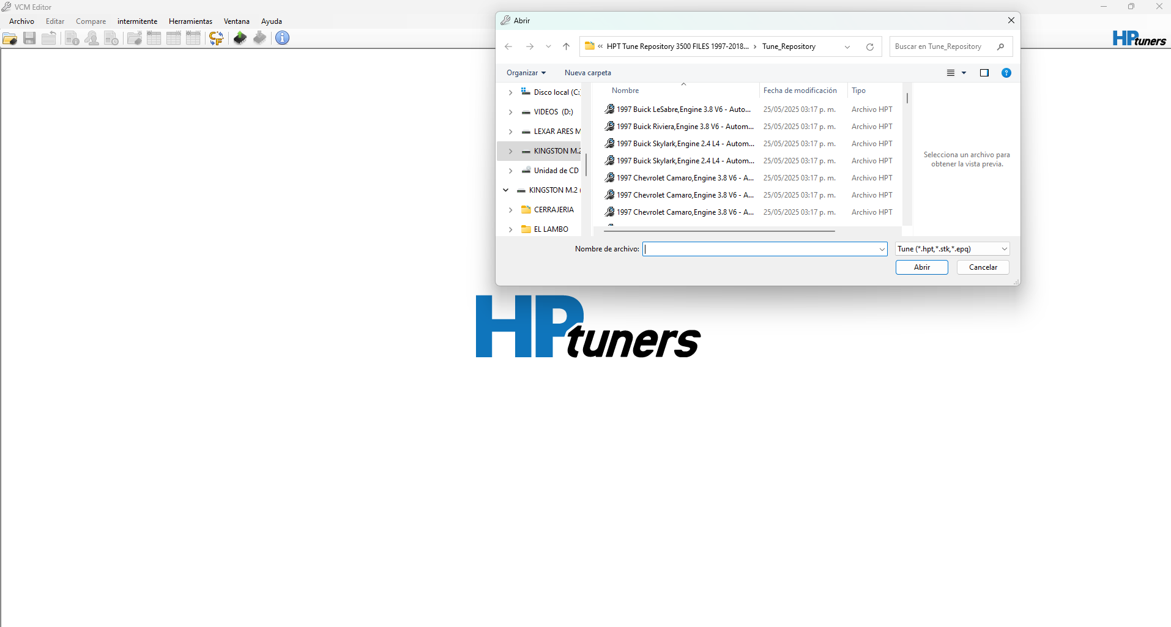Select the 1997 Buick Riviera tune file
This screenshot has height=627, width=1171.
click(x=685, y=127)
